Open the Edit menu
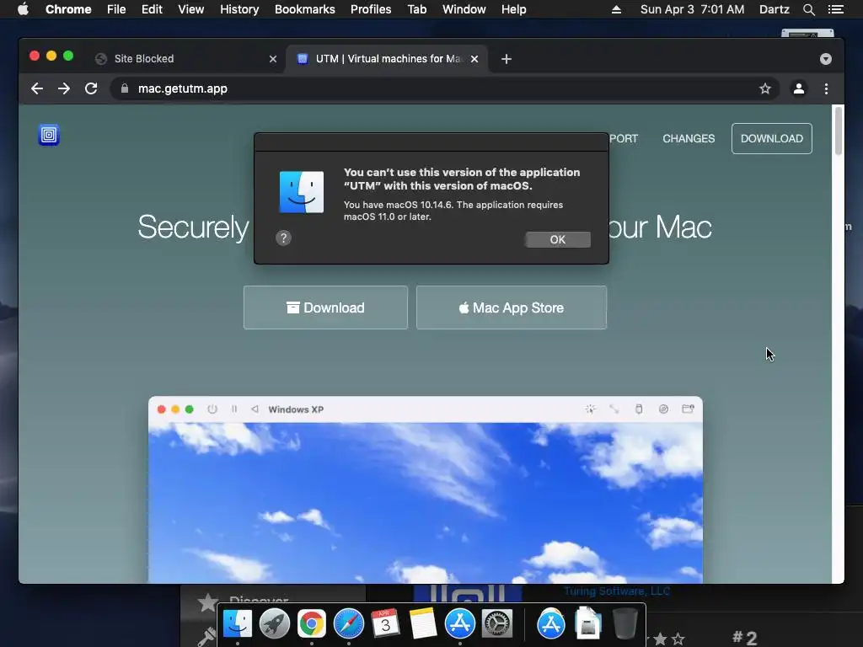863x647 pixels. tap(152, 9)
